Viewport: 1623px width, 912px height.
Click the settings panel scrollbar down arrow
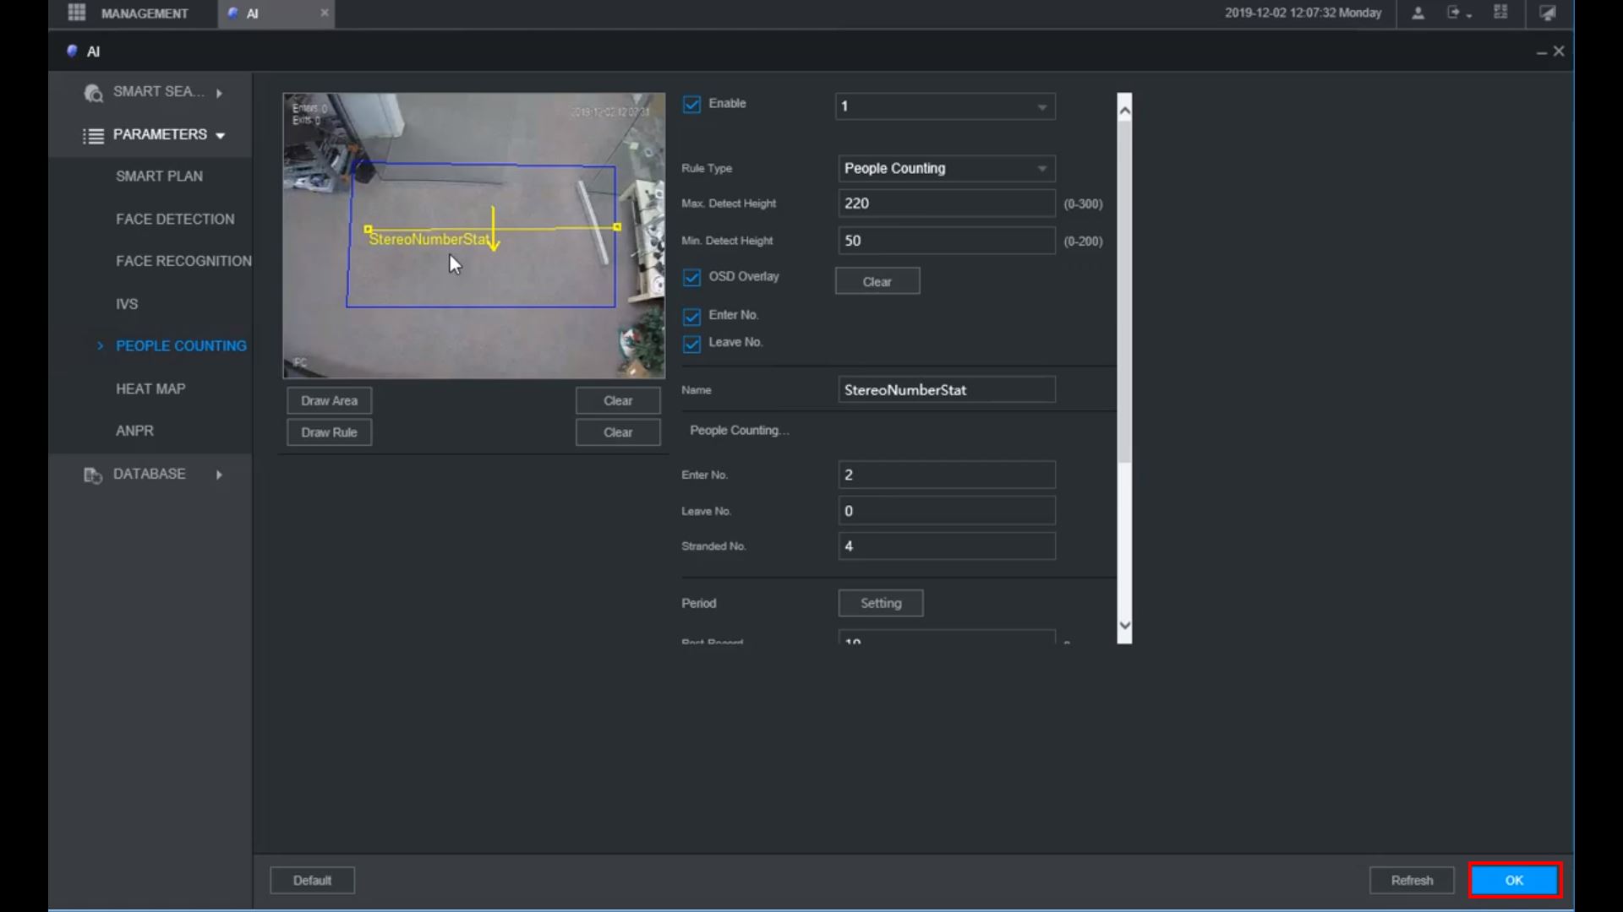point(1124,626)
